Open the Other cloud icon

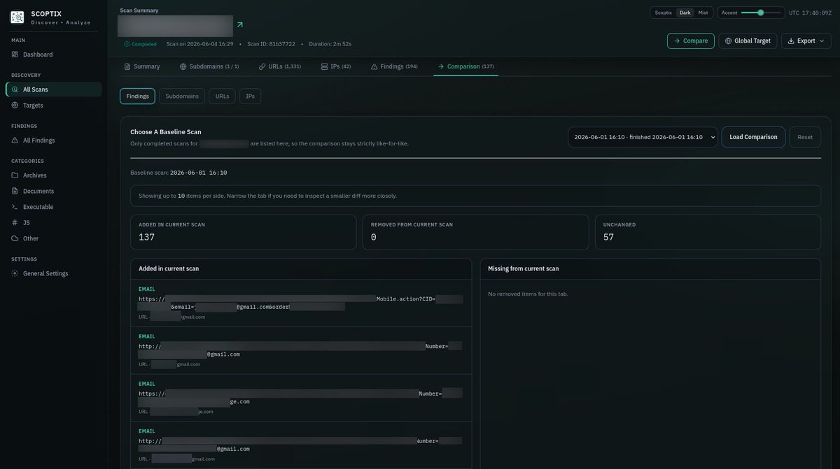click(15, 238)
